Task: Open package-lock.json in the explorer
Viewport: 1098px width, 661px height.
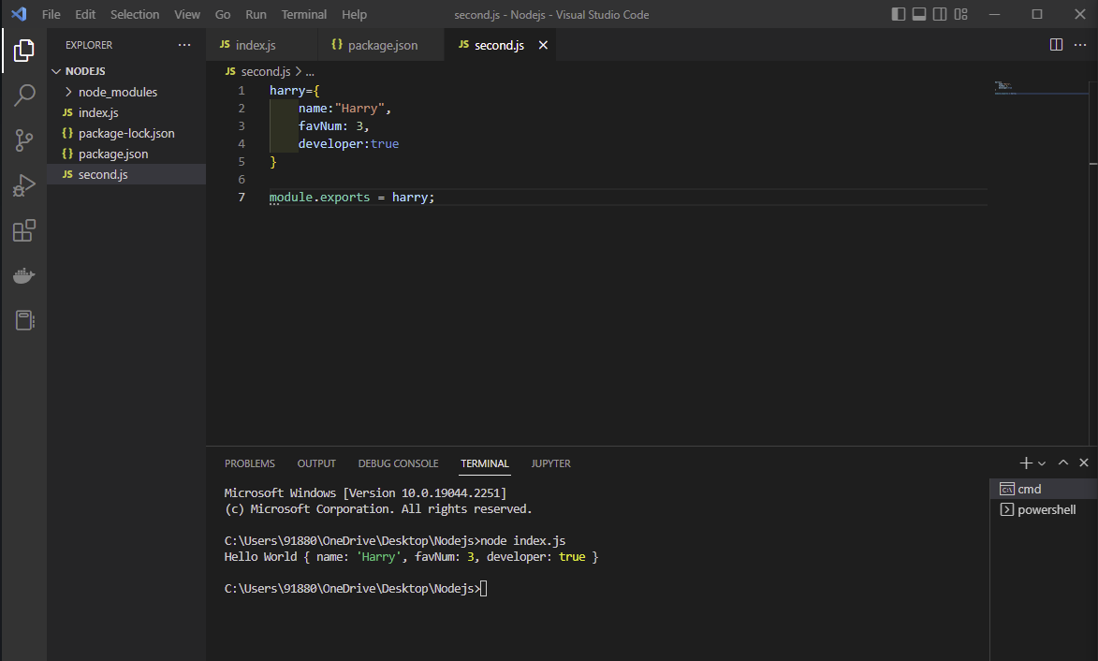Action: pyautogui.click(x=126, y=133)
